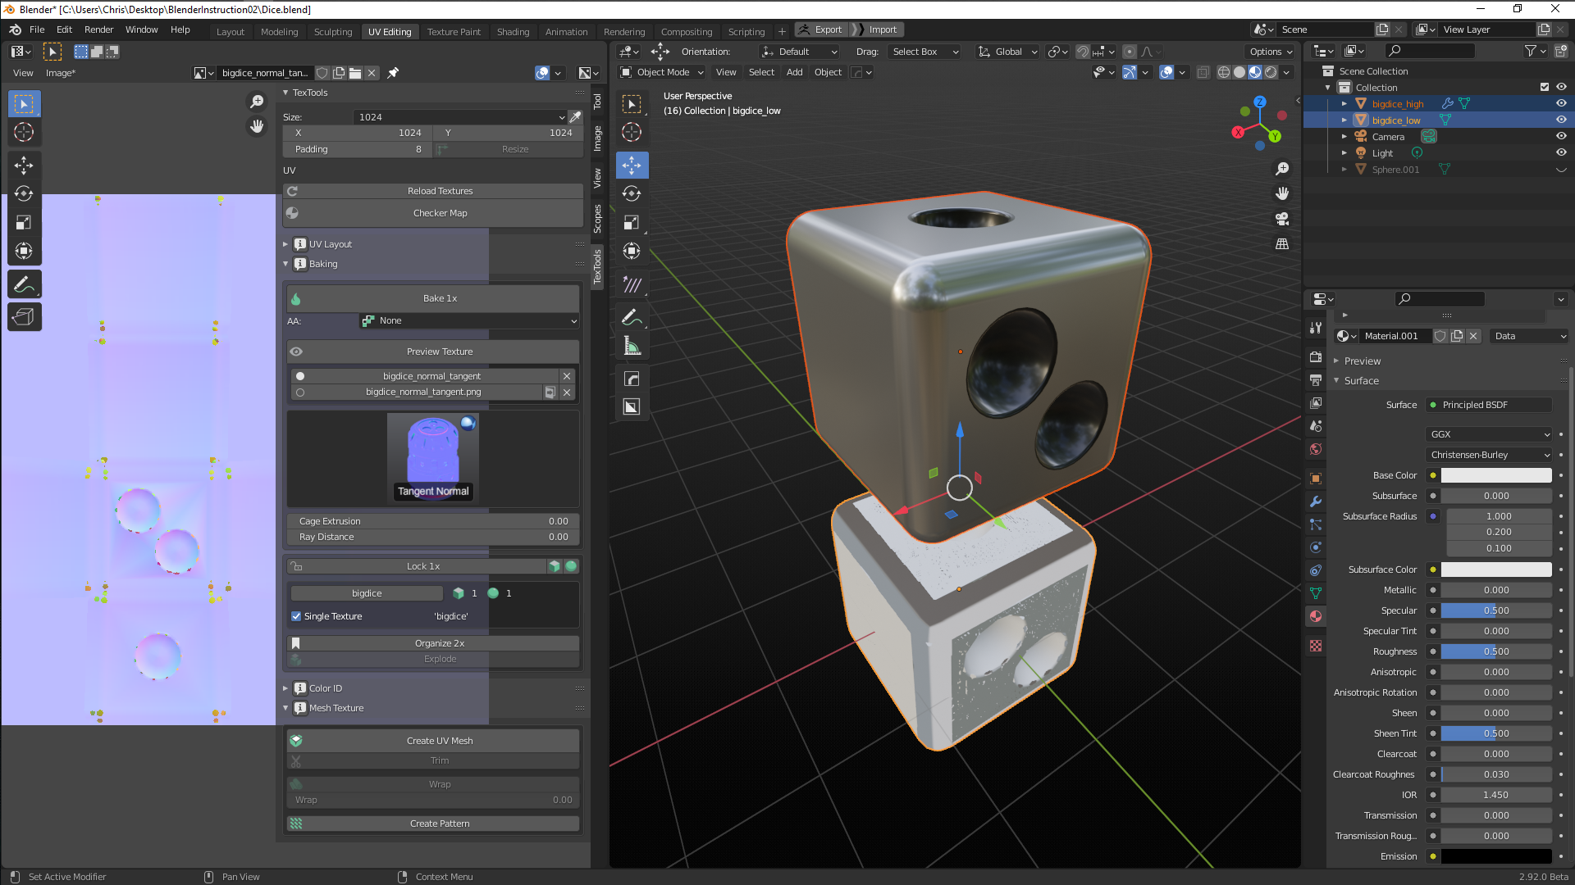Click the zoom magnifier in UV editor
The width and height of the screenshot is (1575, 885).
pyautogui.click(x=257, y=101)
